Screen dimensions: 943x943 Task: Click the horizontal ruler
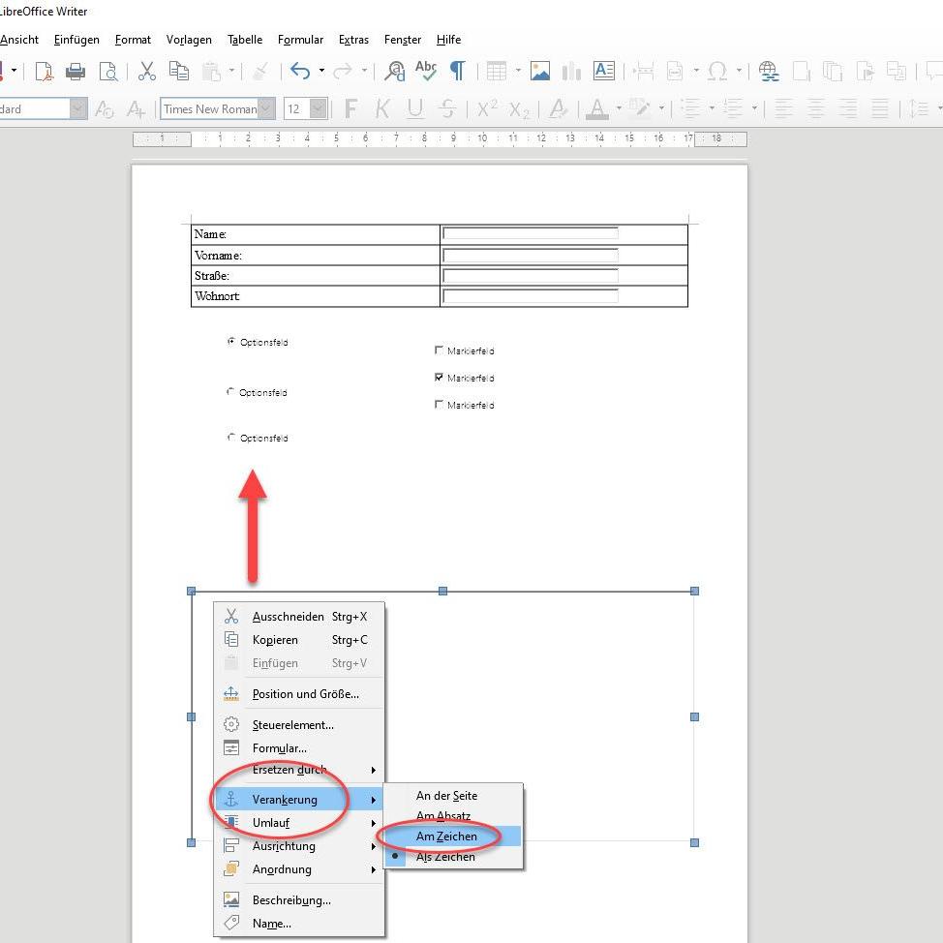pos(440,138)
